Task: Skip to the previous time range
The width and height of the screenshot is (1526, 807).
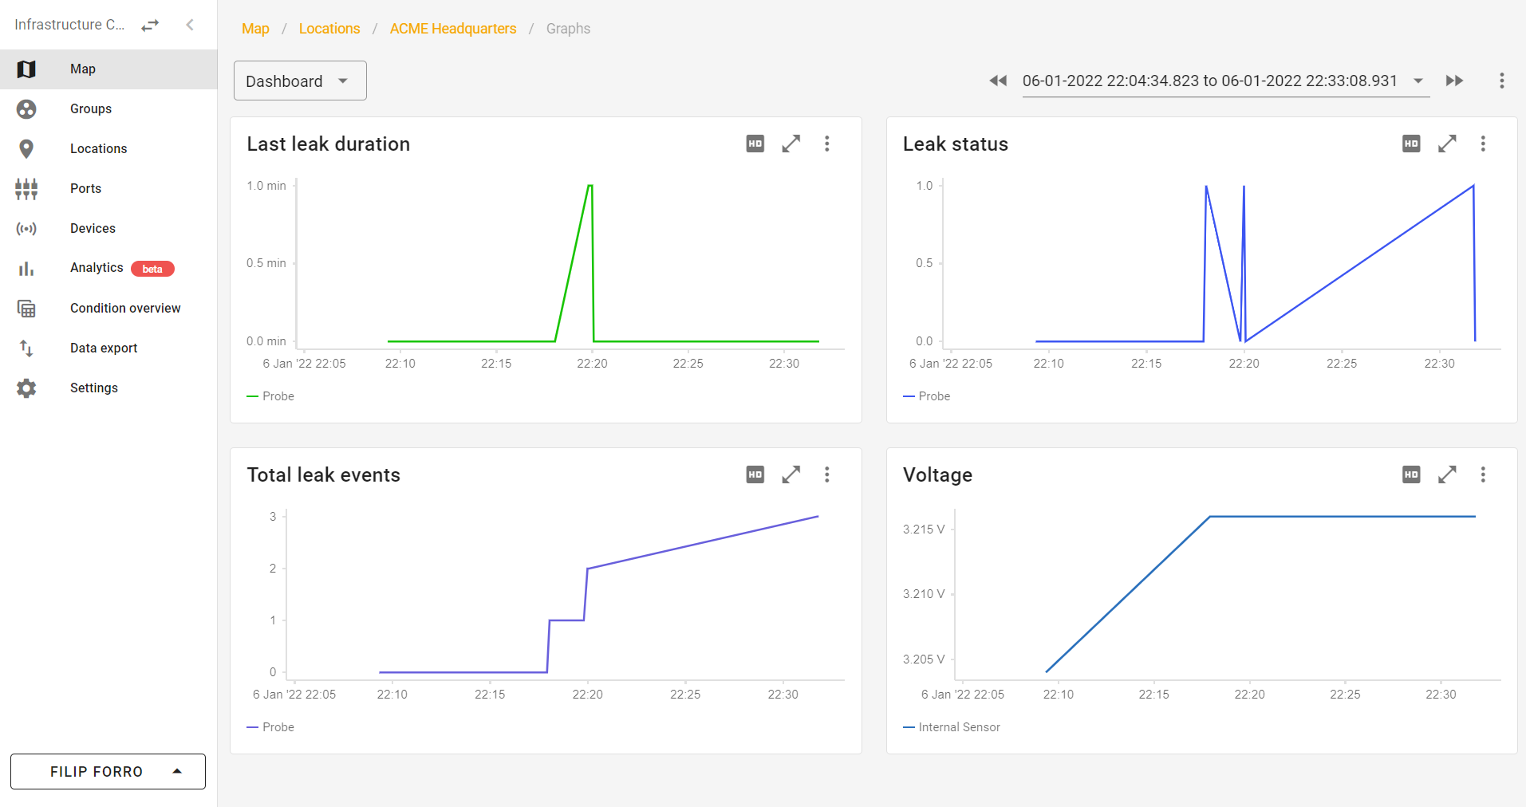Action: (997, 81)
